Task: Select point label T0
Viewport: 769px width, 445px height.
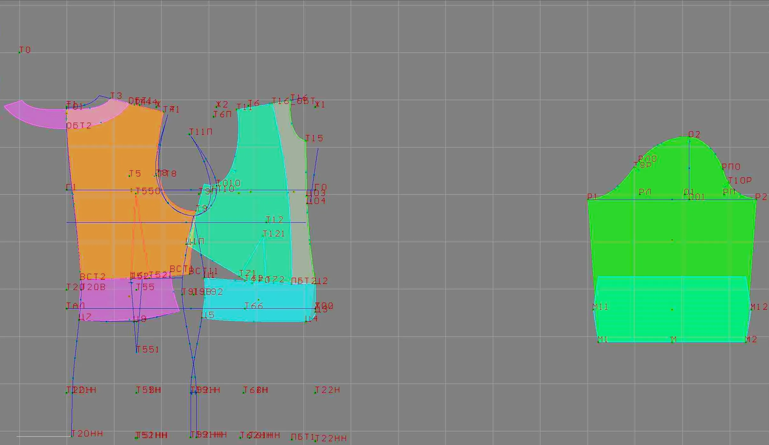Action: (x=25, y=50)
